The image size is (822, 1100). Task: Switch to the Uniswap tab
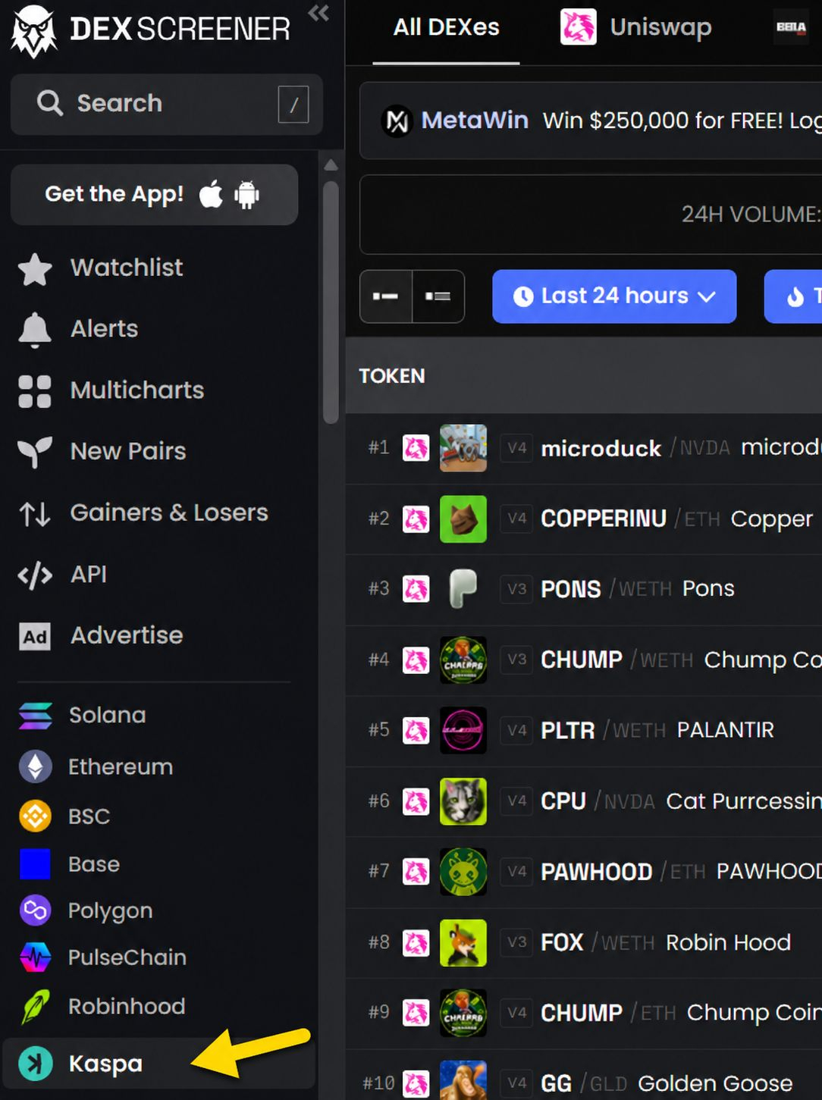click(x=636, y=28)
